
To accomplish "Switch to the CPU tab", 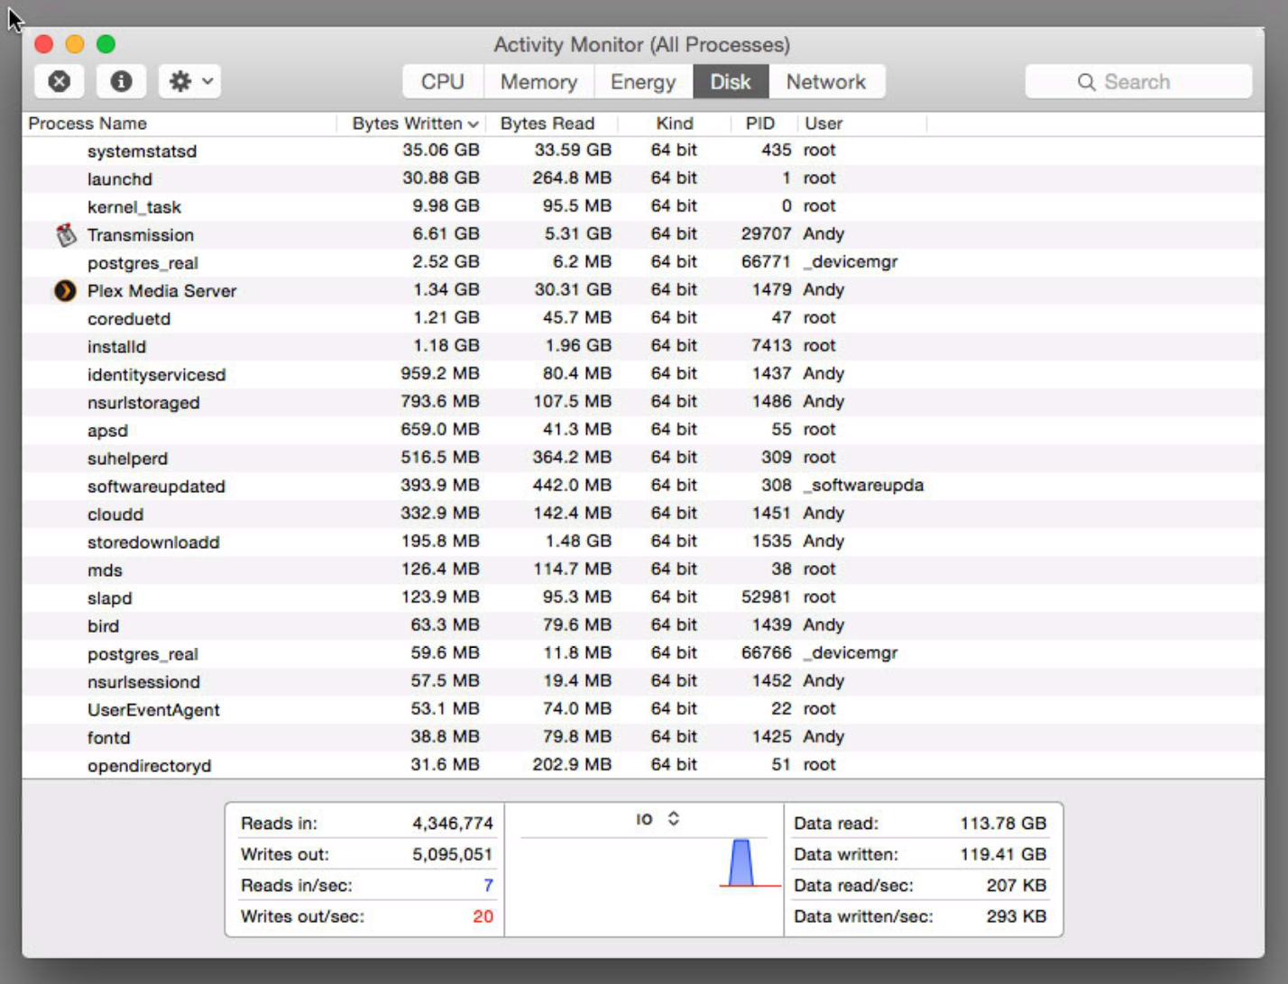I will [443, 82].
